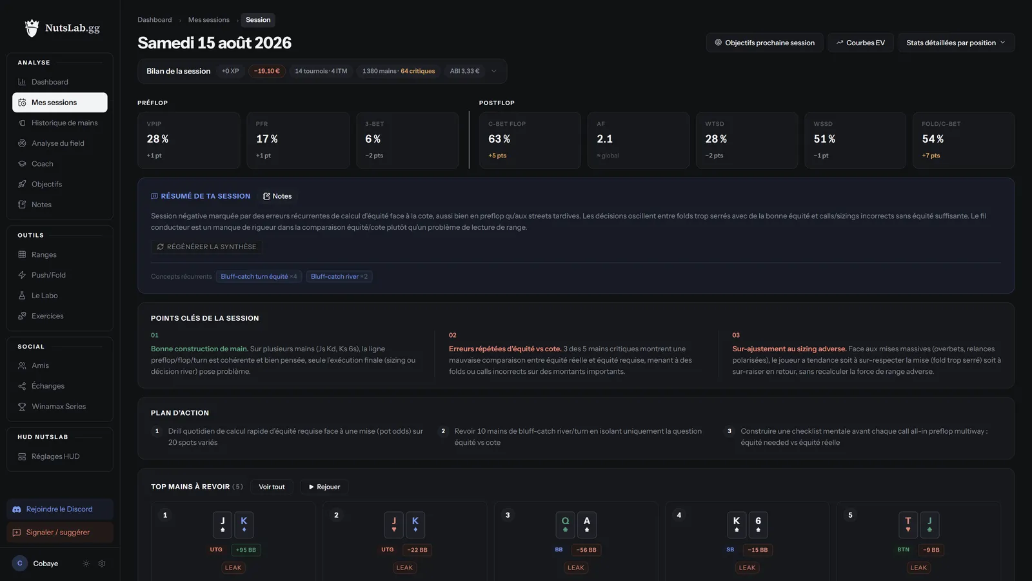This screenshot has height=581, width=1032.
Task: Toggle the light theme sun icon
Action: click(x=86, y=564)
